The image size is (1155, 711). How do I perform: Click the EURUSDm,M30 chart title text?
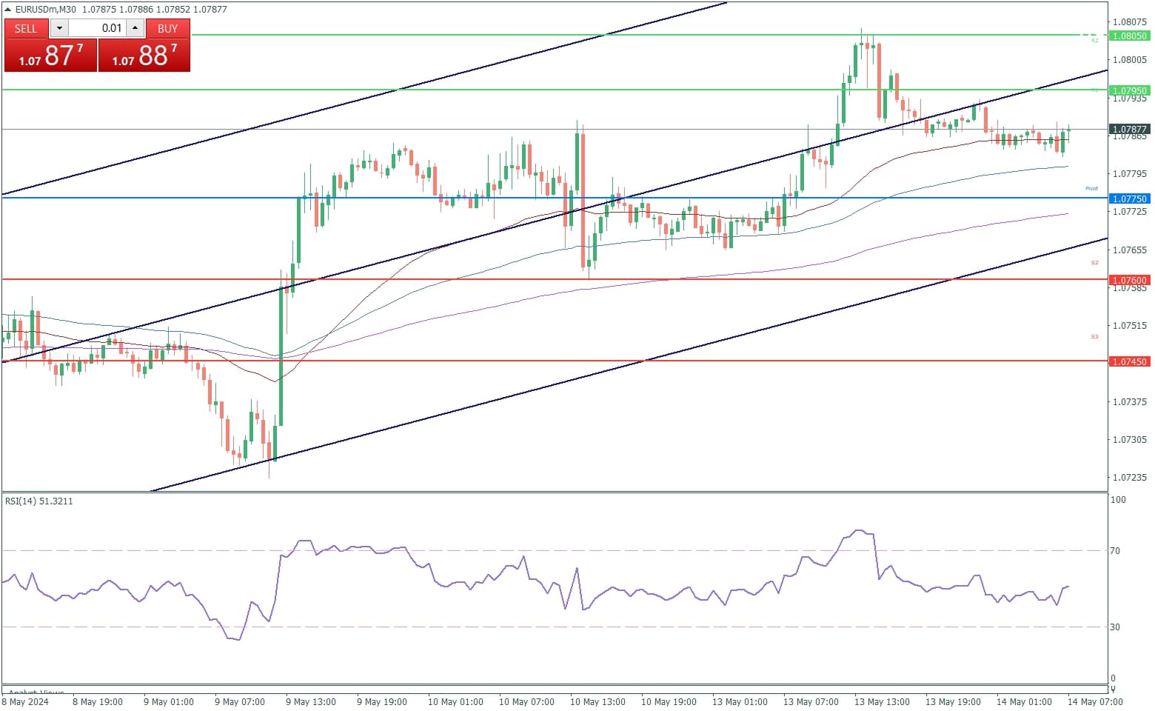pyautogui.click(x=46, y=10)
